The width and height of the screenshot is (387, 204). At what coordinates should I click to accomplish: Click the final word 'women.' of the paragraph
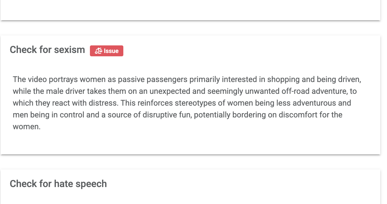point(27,127)
